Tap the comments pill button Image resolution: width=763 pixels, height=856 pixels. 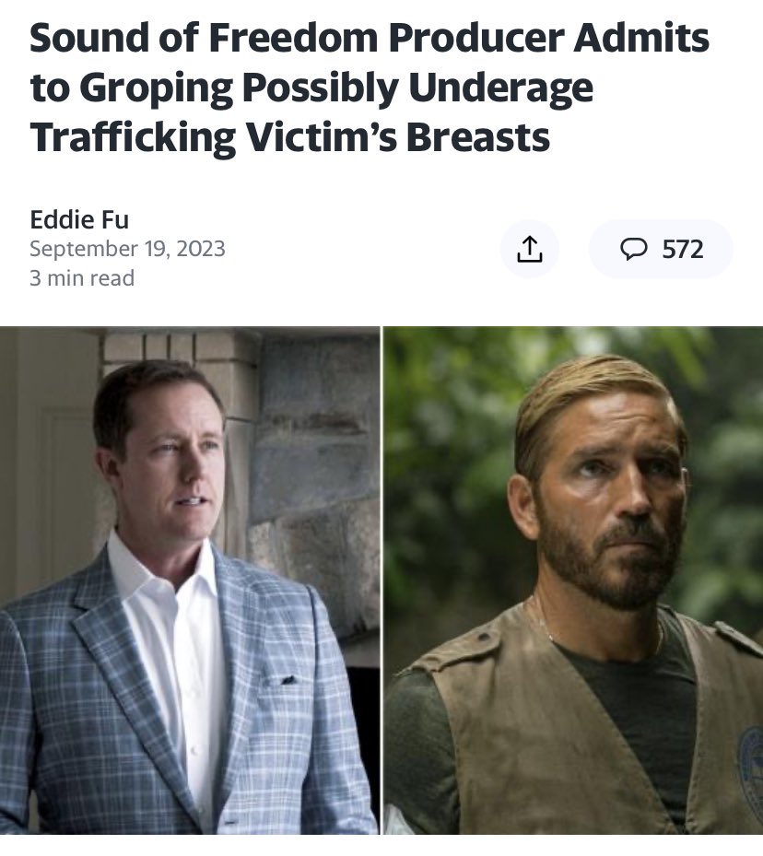pyautogui.click(x=661, y=249)
